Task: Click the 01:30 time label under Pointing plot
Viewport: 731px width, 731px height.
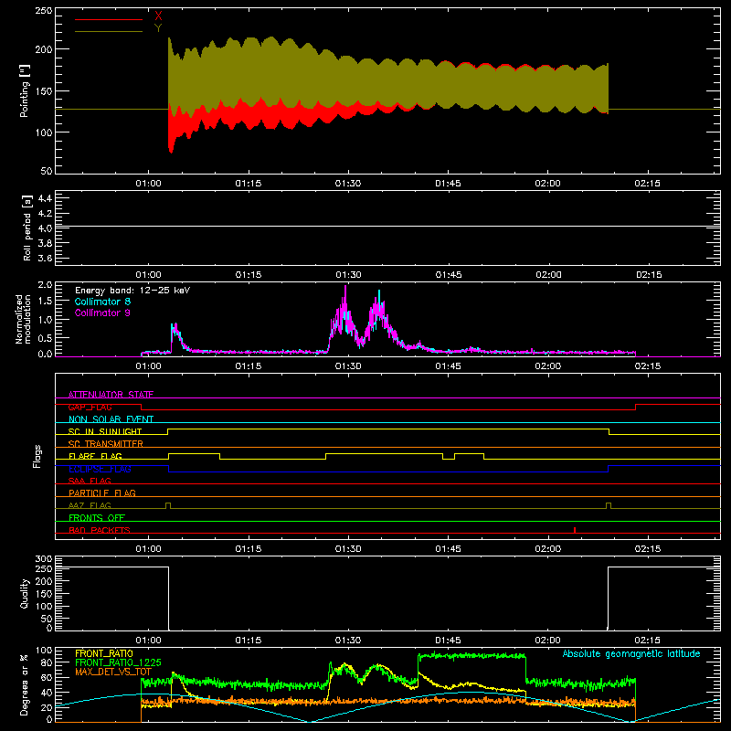Action: point(348,184)
